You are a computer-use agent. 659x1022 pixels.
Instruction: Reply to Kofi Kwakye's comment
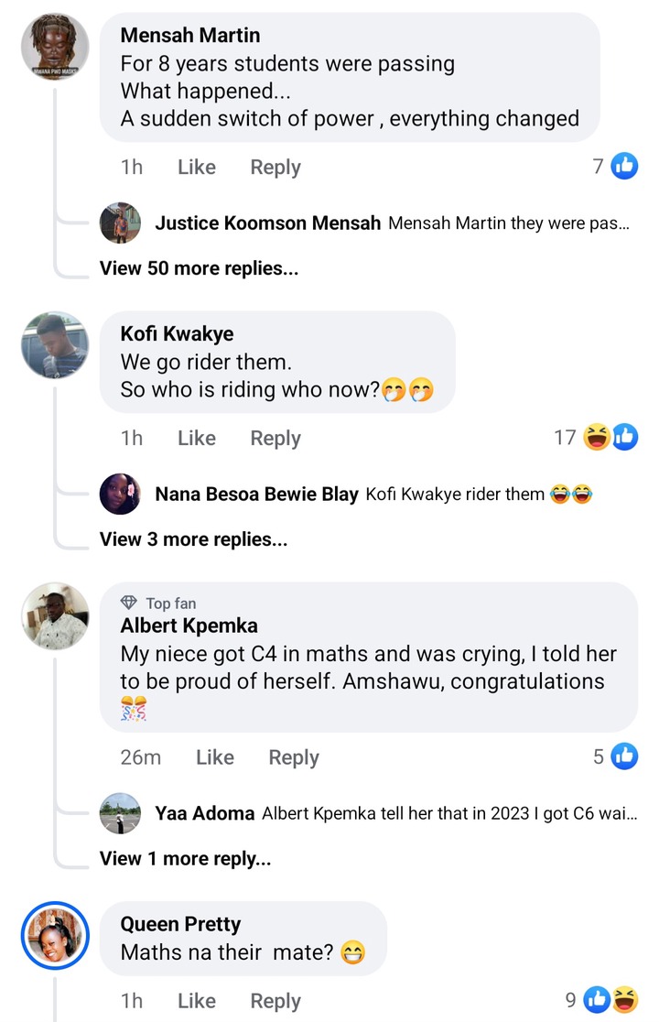pos(275,439)
